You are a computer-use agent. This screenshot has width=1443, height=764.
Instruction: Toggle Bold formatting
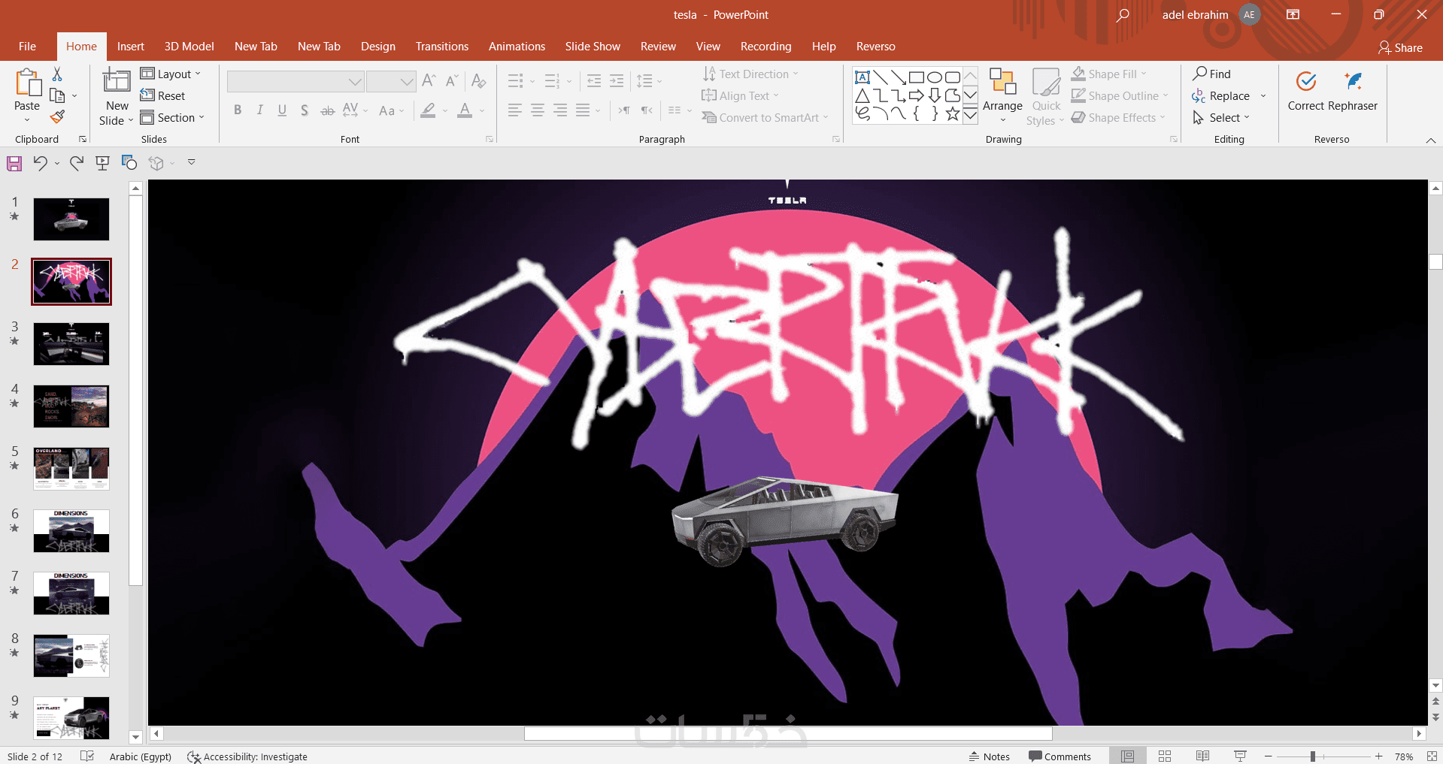click(238, 110)
